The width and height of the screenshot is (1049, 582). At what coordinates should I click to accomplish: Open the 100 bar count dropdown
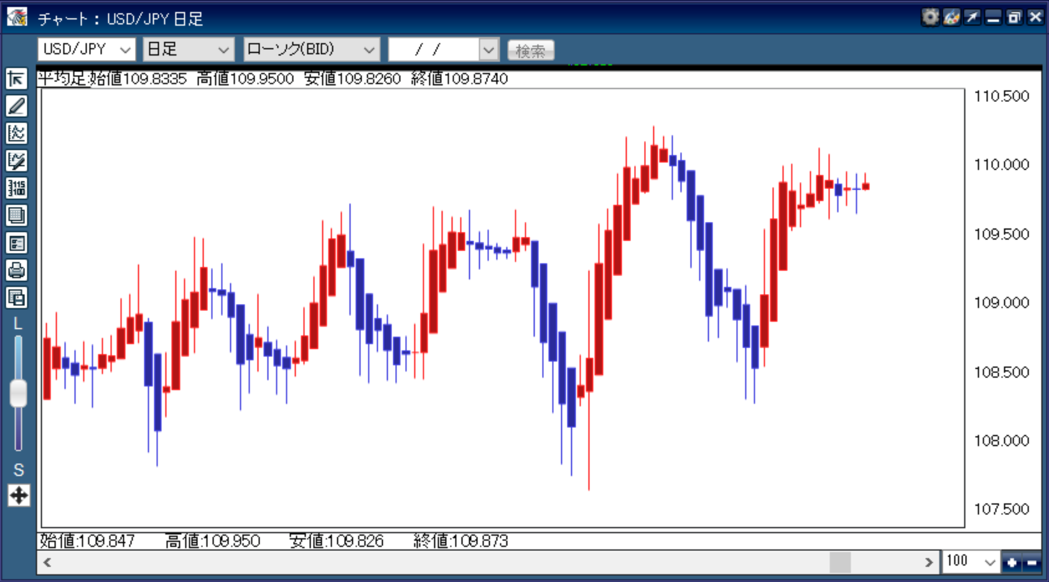[x=970, y=562]
